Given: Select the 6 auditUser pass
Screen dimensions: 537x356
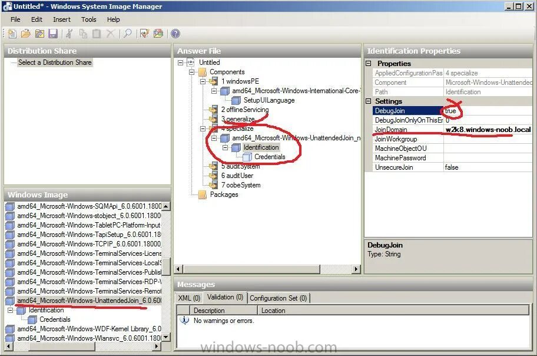Looking at the screenshot, I should tap(237, 176).
